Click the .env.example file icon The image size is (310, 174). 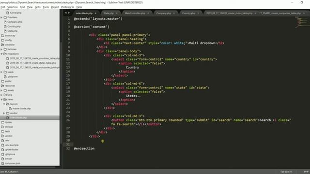3,145
